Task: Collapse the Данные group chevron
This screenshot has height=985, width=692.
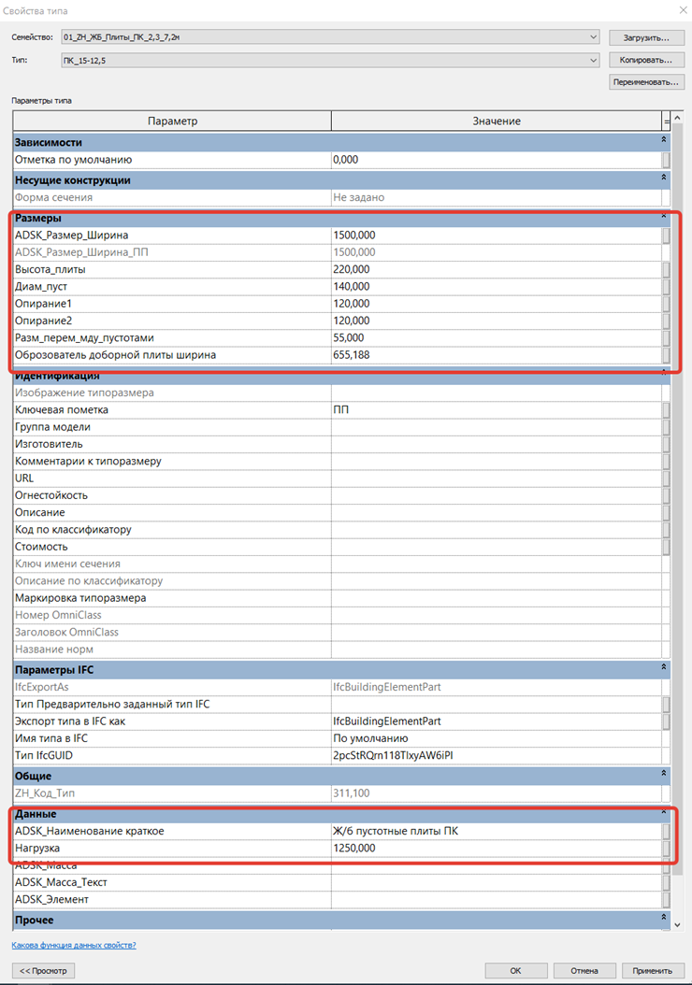Action: click(x=664, y=811)
